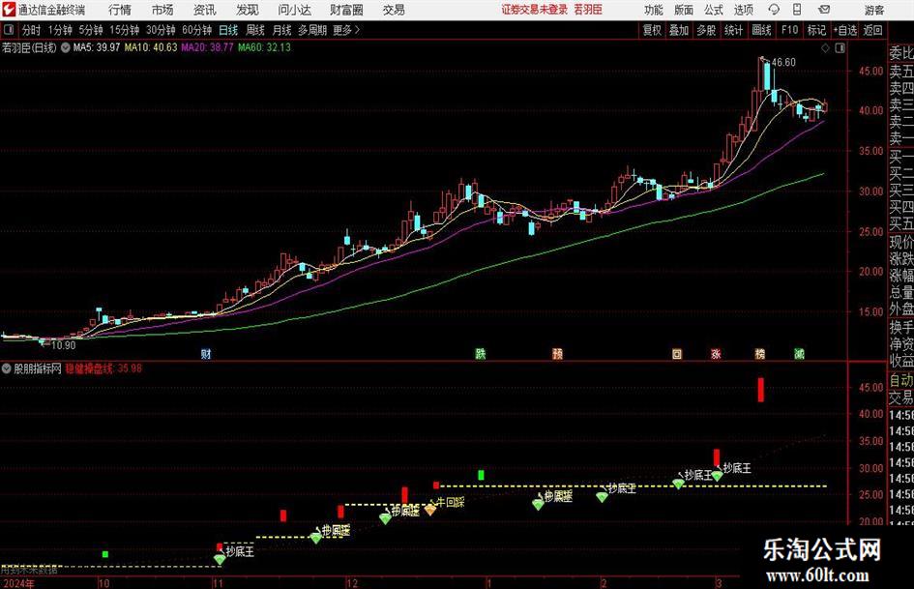
Task: Click the 证券交易未登录 login link
Action: (x=535, y=10)
